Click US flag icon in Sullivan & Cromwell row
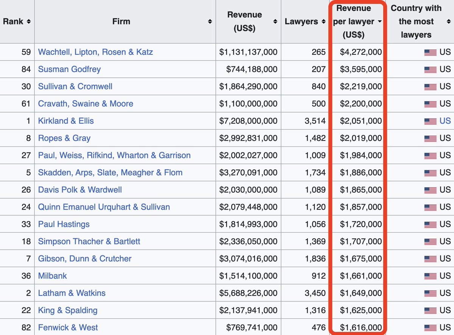 [431, 87]
